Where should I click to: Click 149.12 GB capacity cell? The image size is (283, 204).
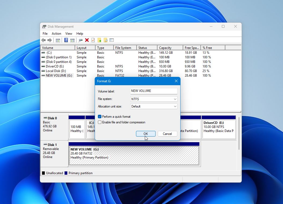click(x=166, y=53)
